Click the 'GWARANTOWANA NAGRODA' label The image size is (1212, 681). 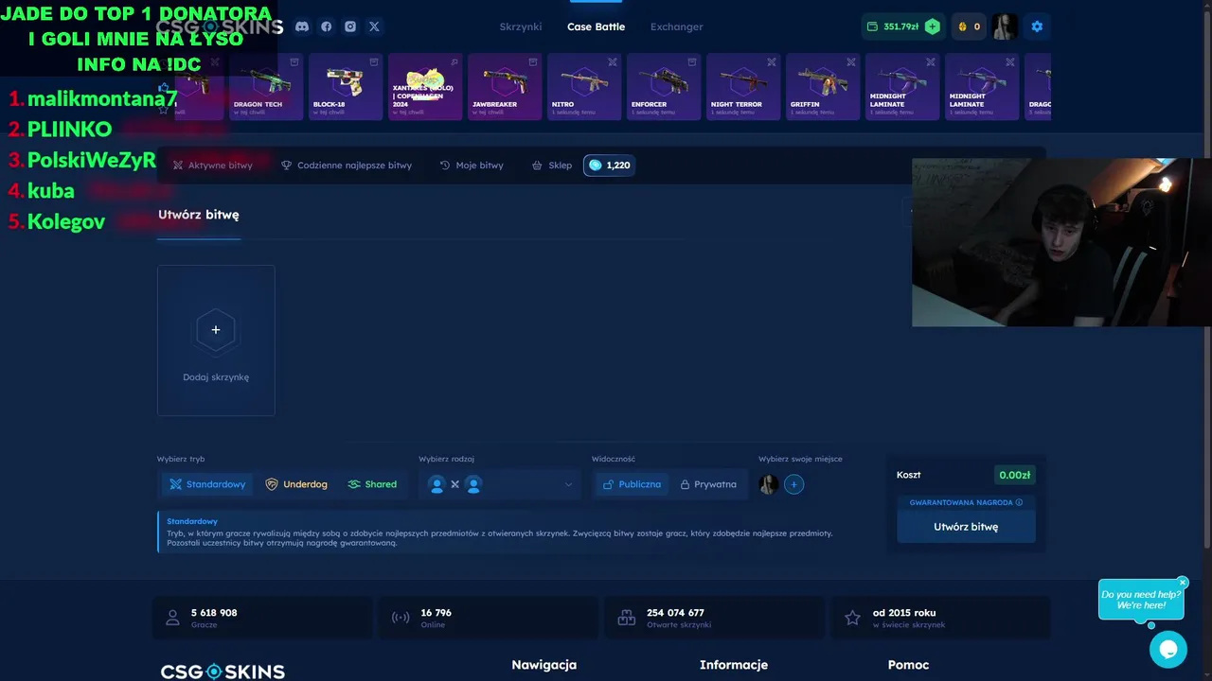961,502
